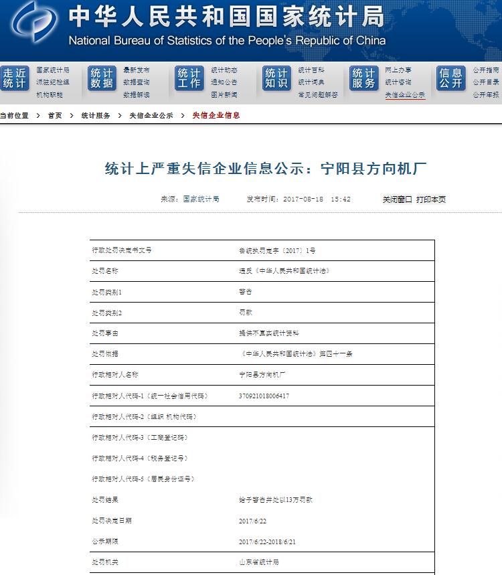The height and width of the screenshot is (575, 502).
Task: Open 数据查询 under 统计数据
Action: click(x=137, y=82)
